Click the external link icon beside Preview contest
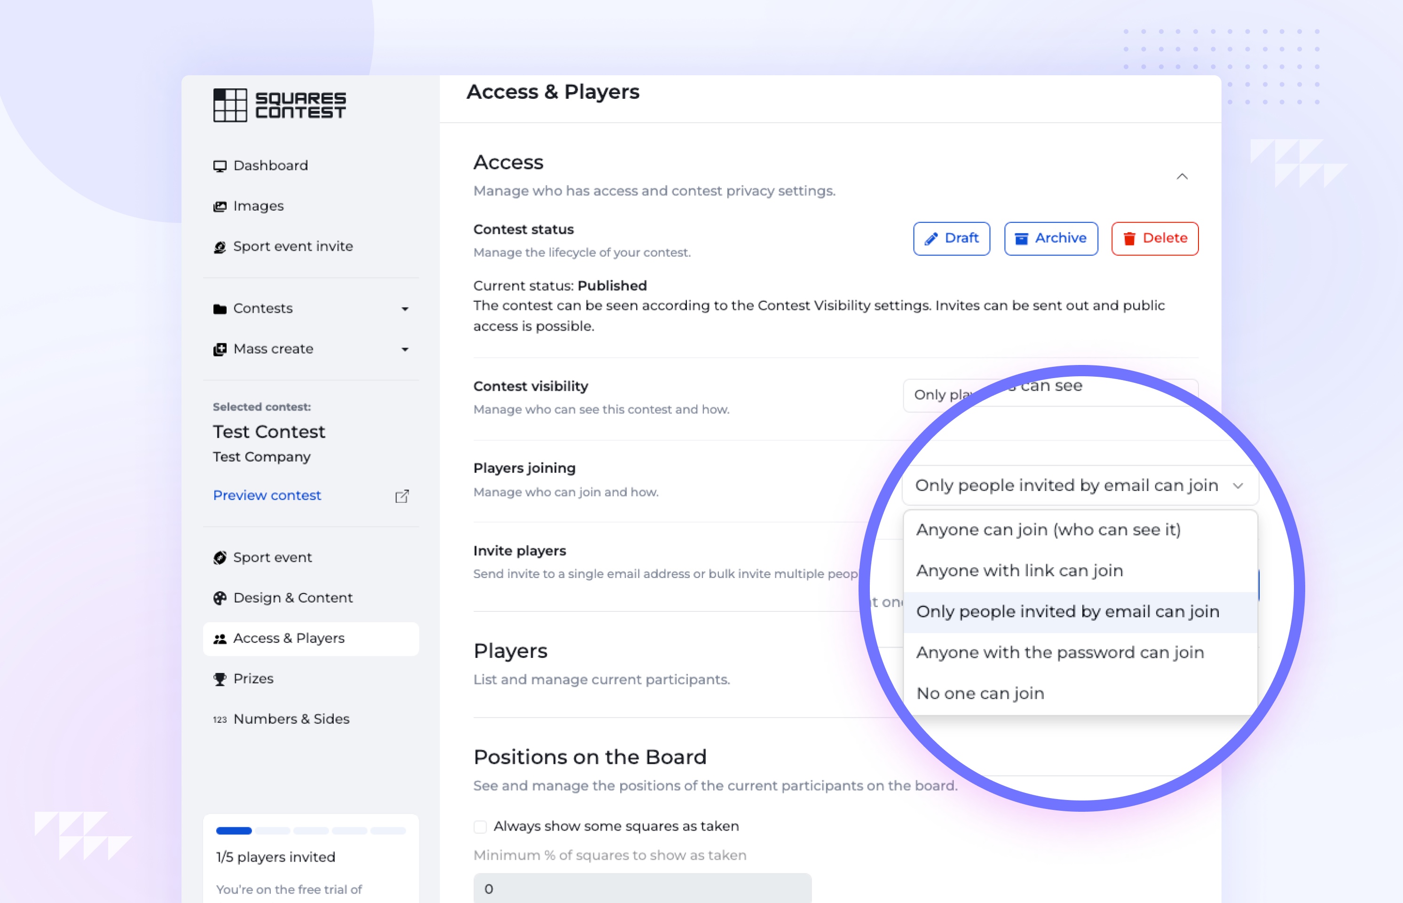This screenshot has height=903, width=1403. (x=402, y=496)
